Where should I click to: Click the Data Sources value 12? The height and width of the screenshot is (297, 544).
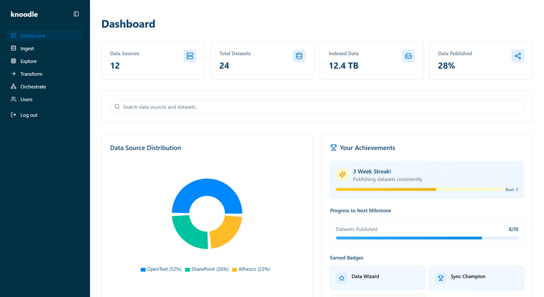[x=115, y=66]
